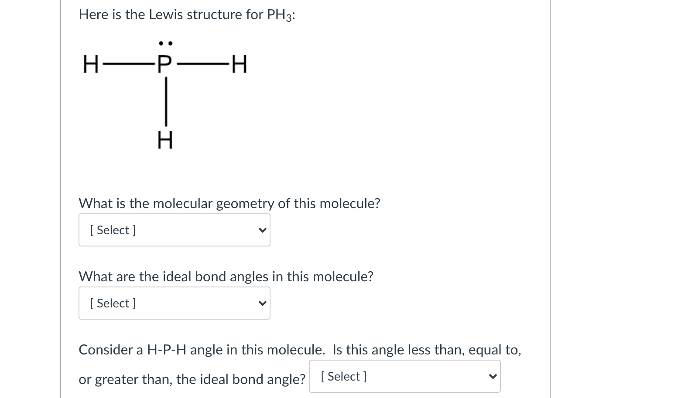678x398 pixels.
Task: Click the vertical bond below phosphorus
Action: tap(166, 103)
